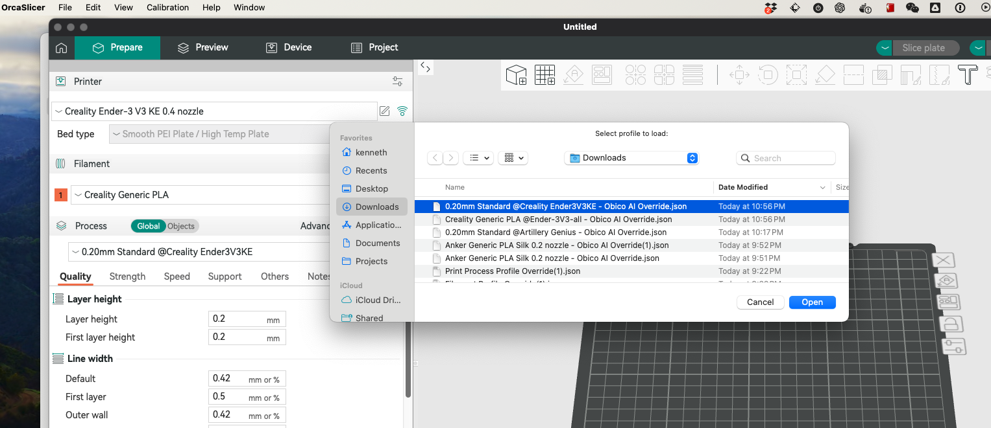Select the Rotate tool icon
The image size is (991, 428).
(768, 75)
